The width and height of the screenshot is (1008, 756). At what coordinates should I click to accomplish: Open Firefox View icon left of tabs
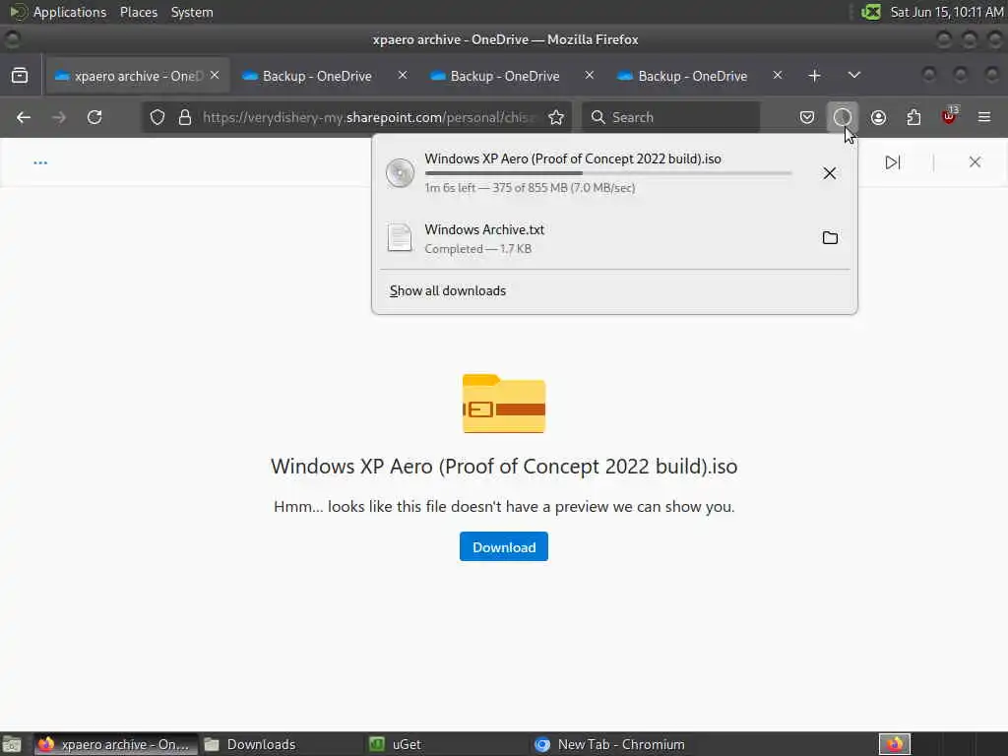[20, 75]
